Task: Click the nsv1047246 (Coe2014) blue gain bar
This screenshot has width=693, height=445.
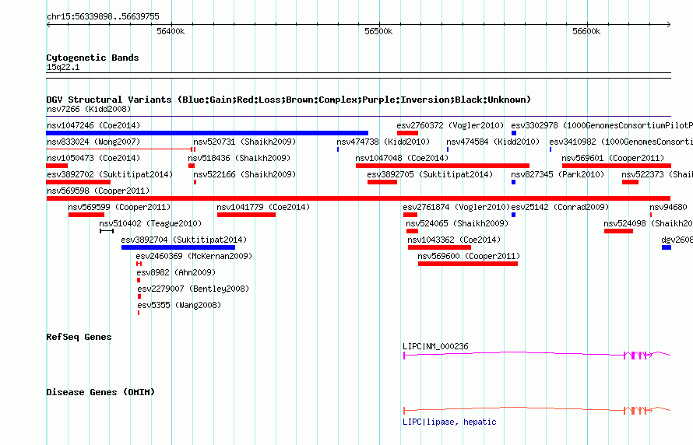Action: [207, 133]
